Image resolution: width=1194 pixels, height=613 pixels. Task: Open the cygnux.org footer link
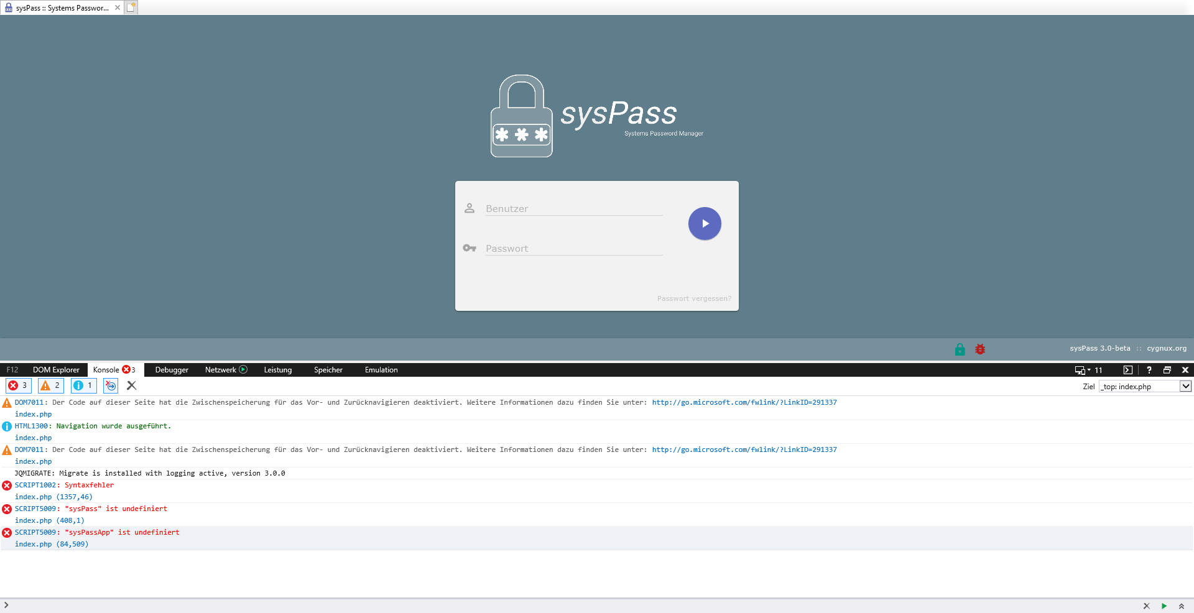coord(1167,348)
